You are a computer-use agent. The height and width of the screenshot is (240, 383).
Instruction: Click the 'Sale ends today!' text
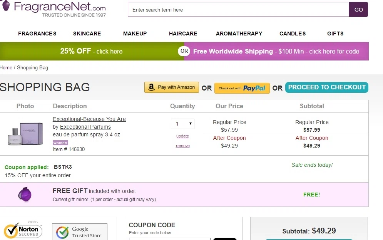pos(312,165)
